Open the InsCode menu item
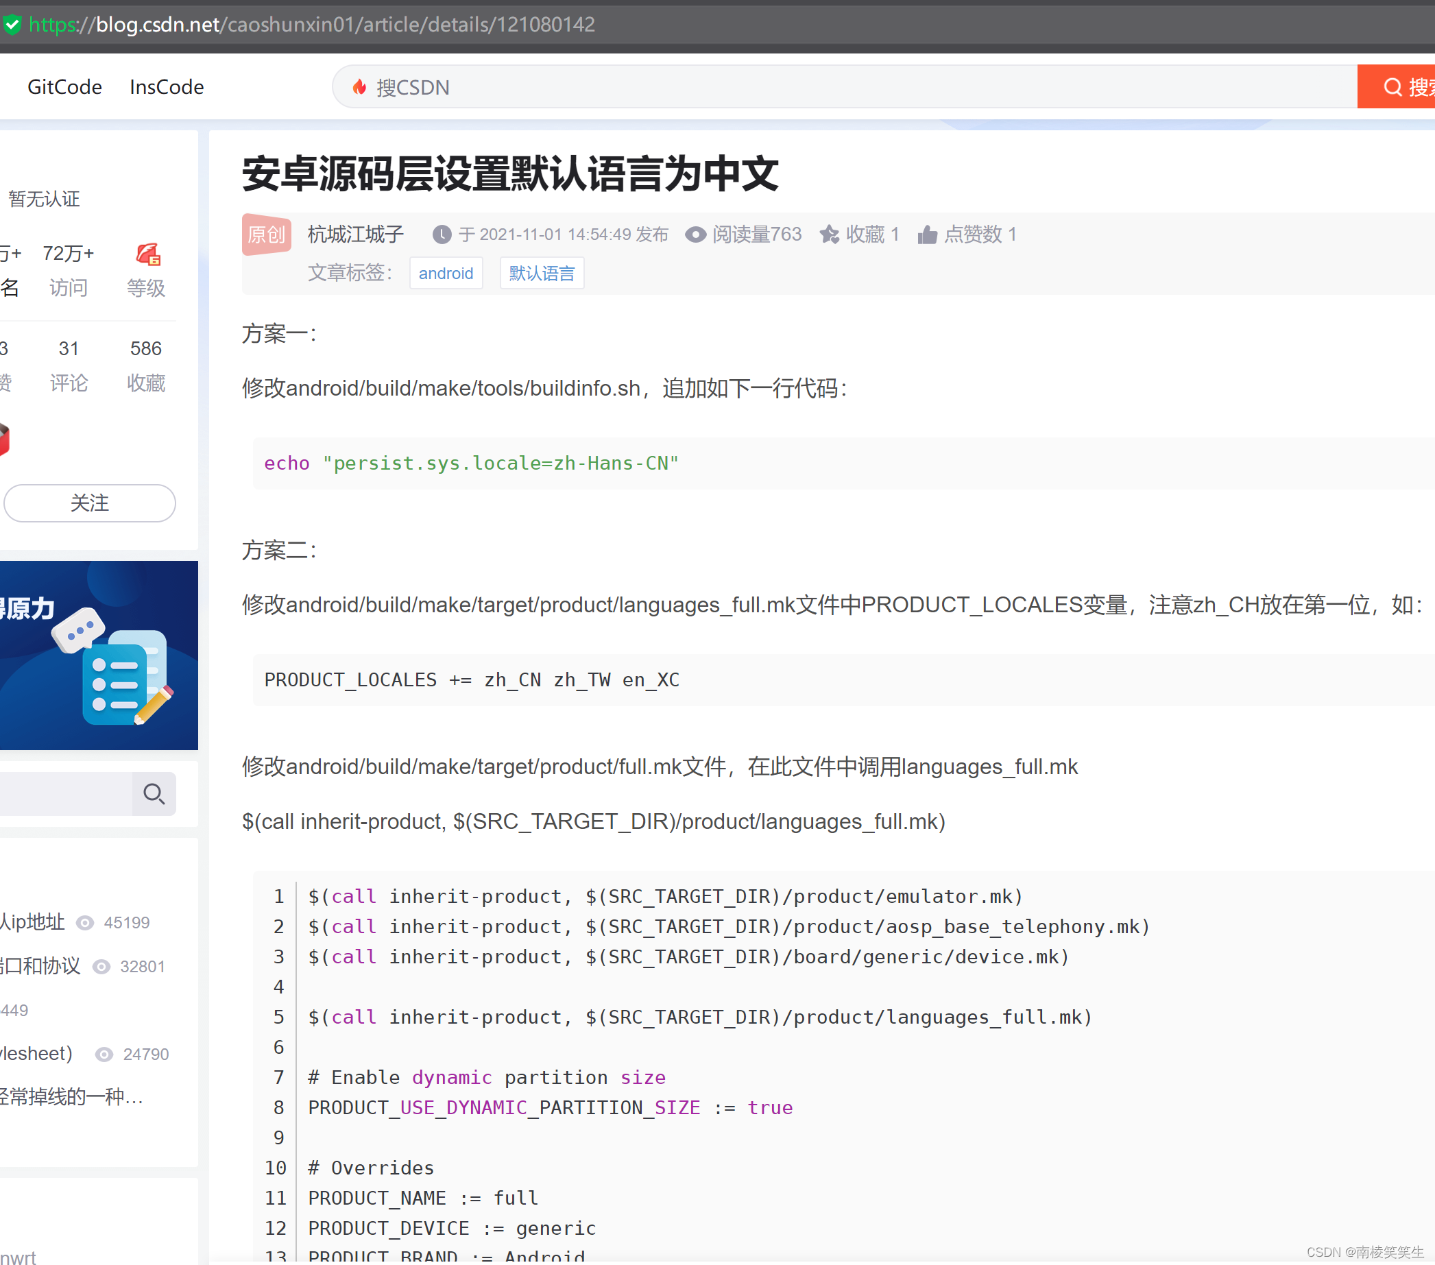Screen dimensions: 1435x1265 (x=167, y=87)
